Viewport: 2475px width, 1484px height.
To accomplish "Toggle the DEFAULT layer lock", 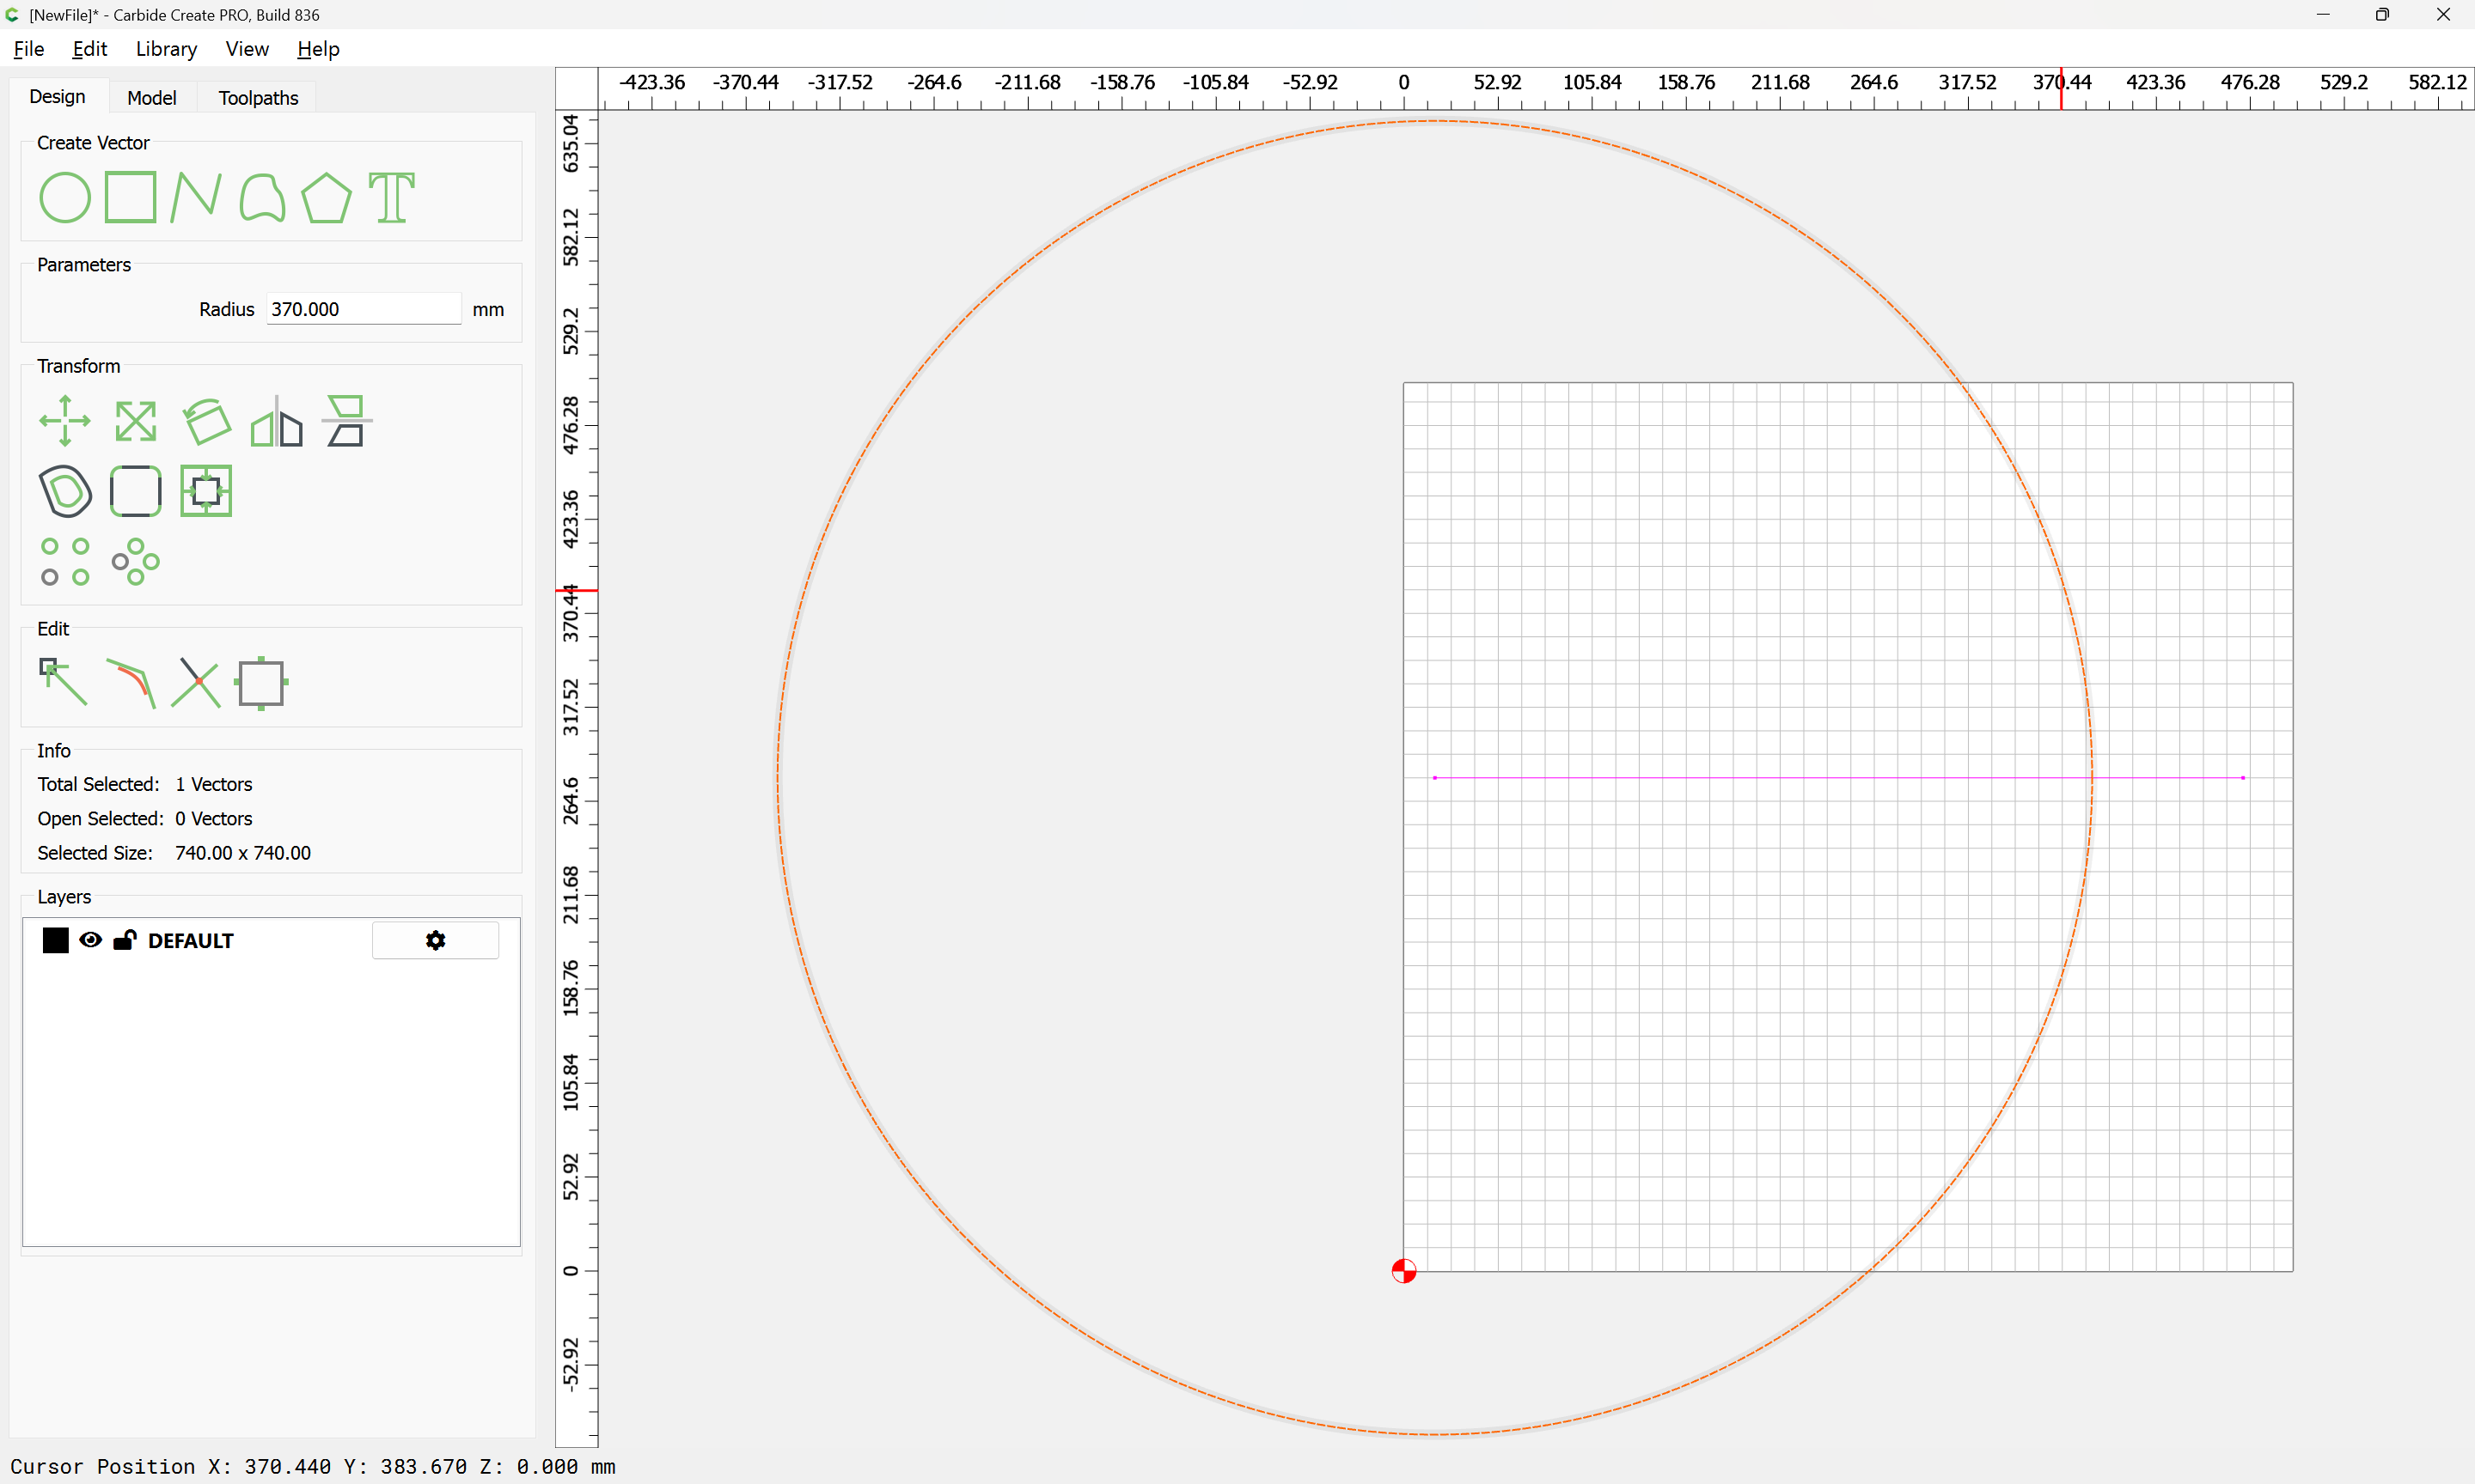I will click(x=124, y=940).
